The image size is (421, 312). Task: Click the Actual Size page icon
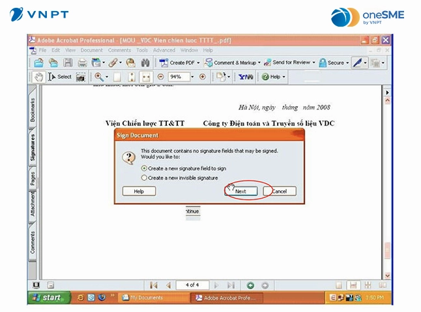117,78
